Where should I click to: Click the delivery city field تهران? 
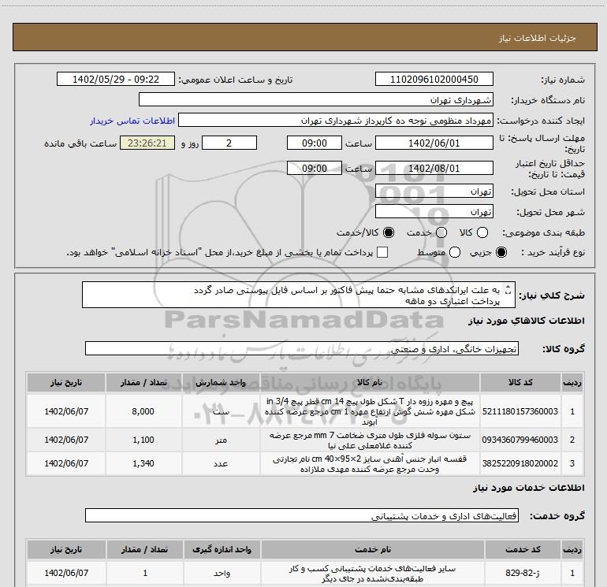pyautogui.click(x=434, y=212)
